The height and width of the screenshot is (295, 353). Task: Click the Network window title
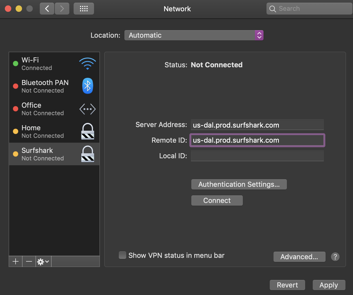[177, 9]
